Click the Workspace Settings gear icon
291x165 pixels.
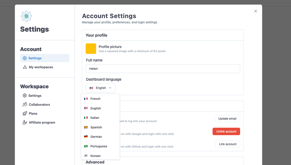click(25, 96)
